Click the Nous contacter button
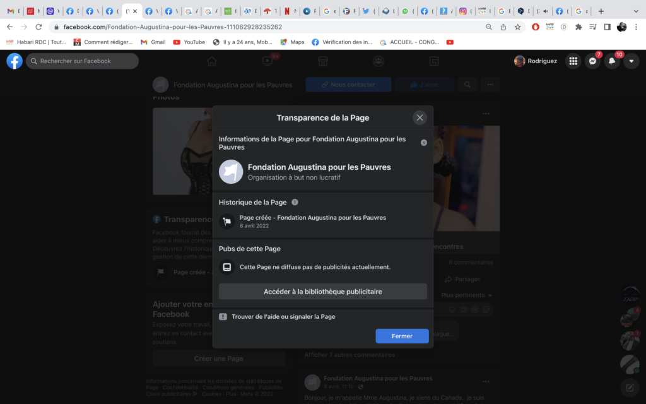Image resolution: width=646 pixels, height=404 pixels. tap(348, 85)
